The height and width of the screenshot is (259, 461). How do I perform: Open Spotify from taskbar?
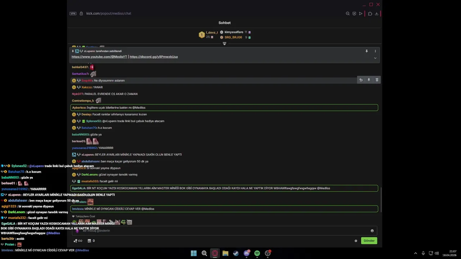click(x=257, y=253)
